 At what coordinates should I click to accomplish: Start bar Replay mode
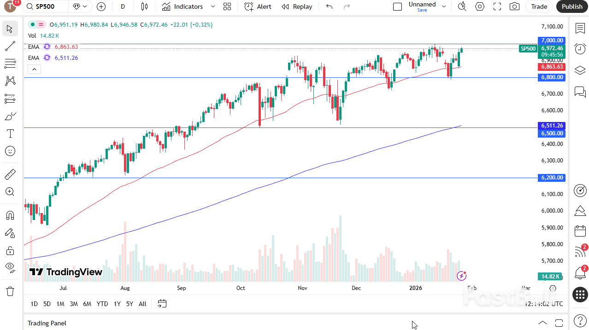tap(296, 6)
